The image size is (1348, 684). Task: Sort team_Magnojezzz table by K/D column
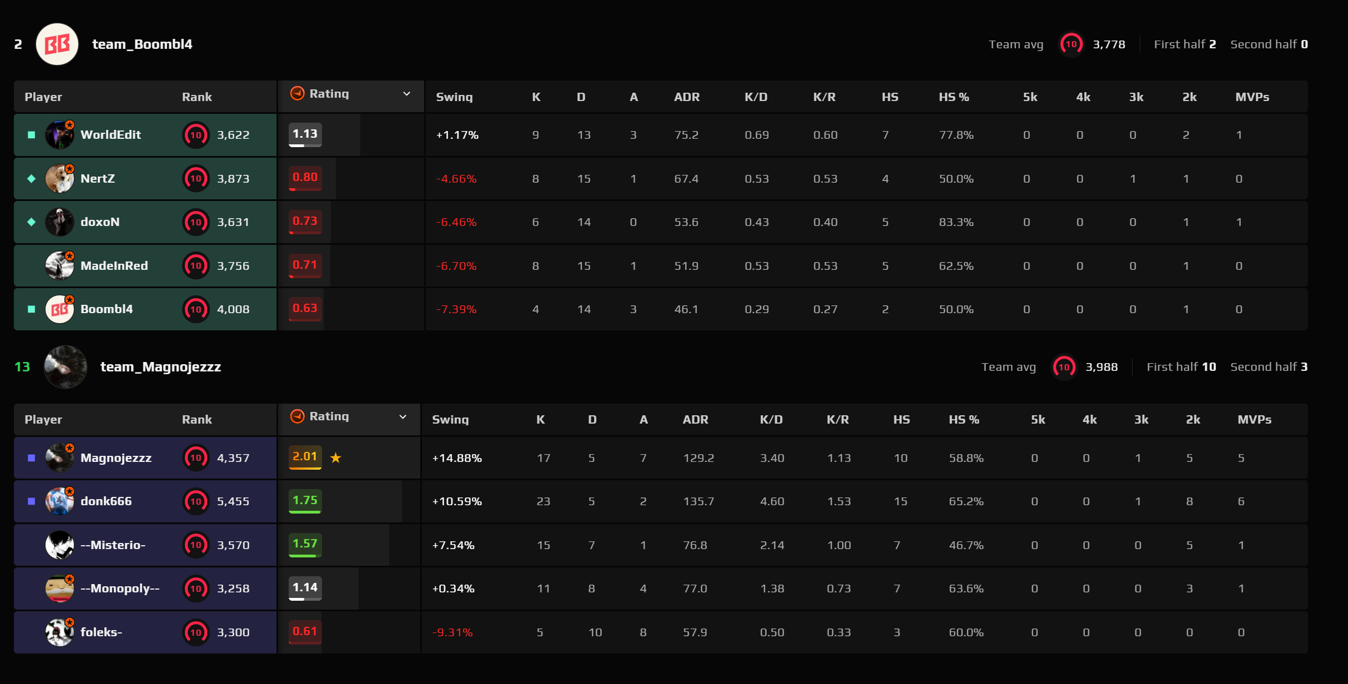(x=771, y=420)
